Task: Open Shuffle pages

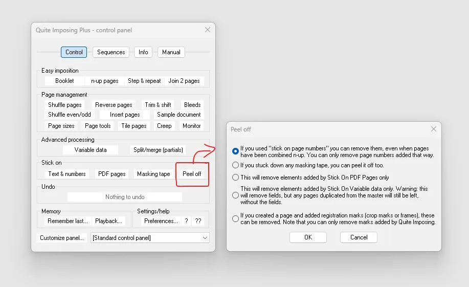Action: click(65, 105)
